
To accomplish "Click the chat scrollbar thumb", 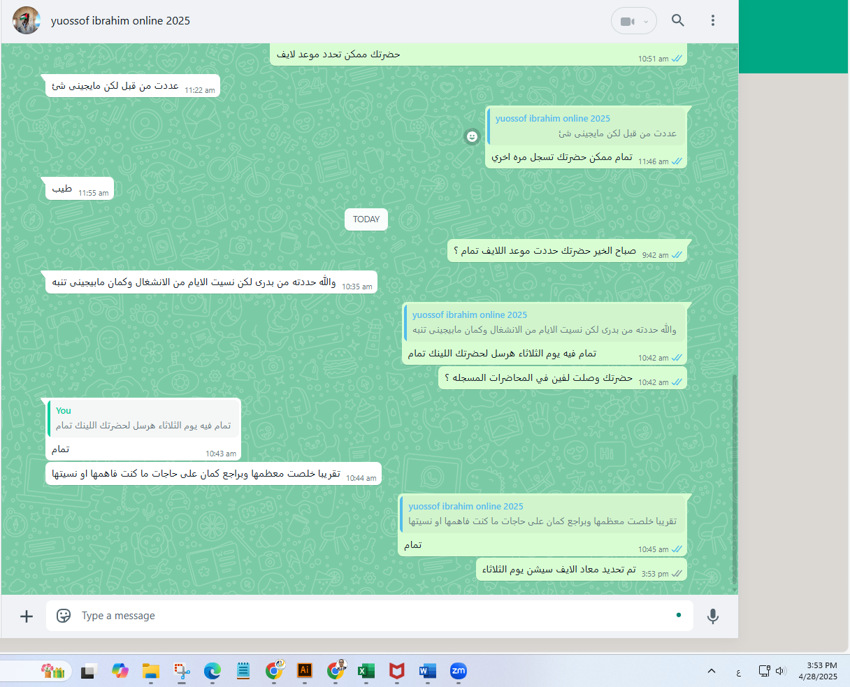I will tap(734, 479).
